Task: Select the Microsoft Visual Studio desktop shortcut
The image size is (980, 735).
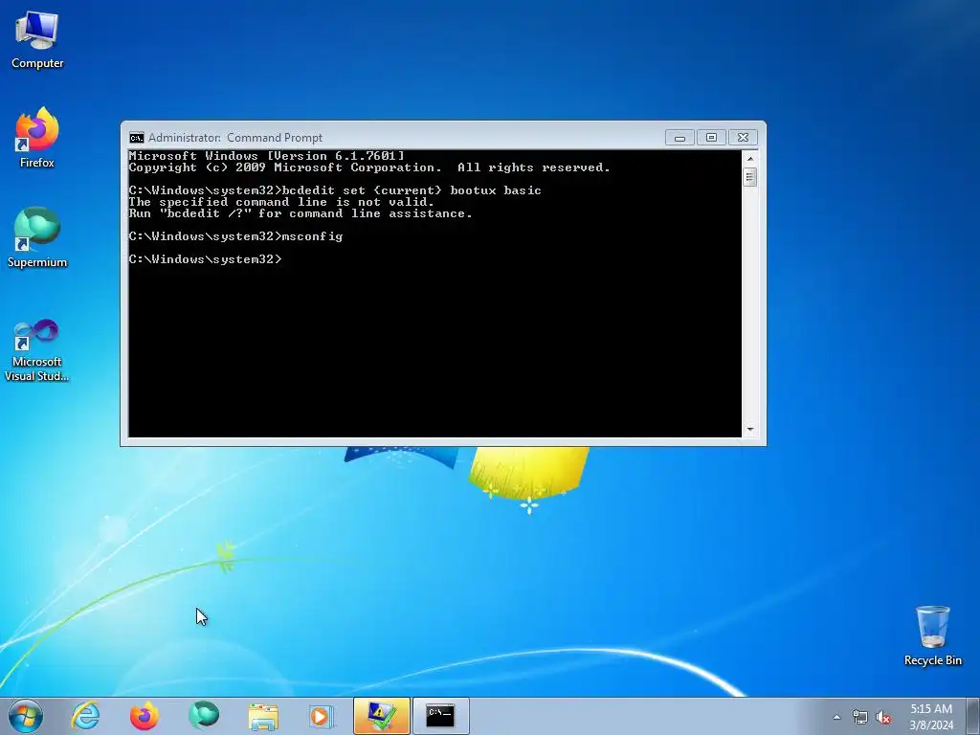Action: click(x=37, y=350)
